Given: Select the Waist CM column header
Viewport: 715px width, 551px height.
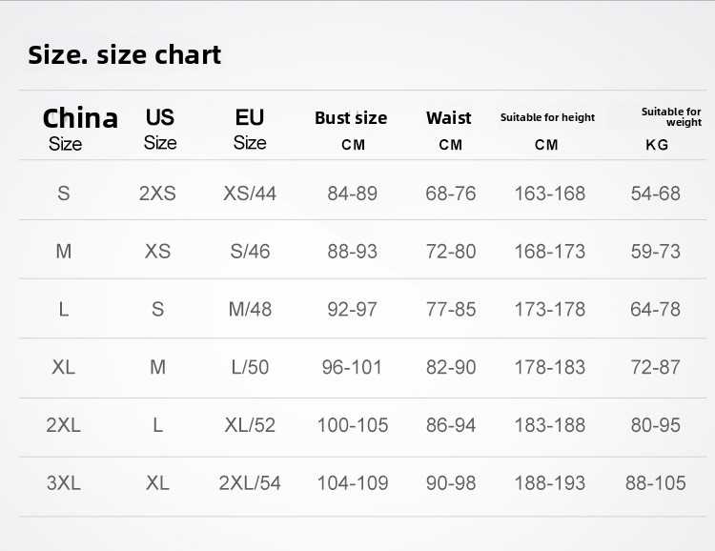Looking at the screenshot, I should pyautogui.click(x=449, y=130).
